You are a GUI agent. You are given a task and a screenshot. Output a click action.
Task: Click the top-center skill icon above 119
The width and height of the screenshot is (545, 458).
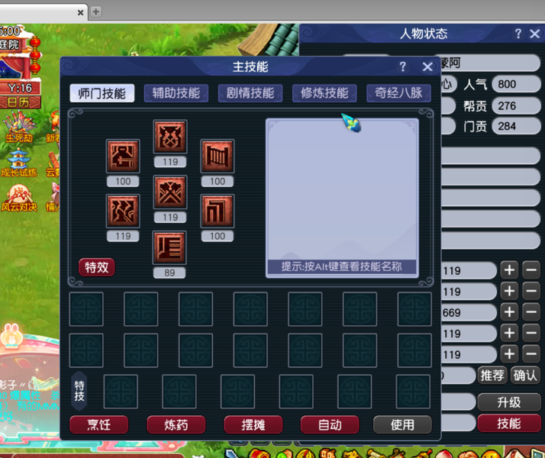169,138
